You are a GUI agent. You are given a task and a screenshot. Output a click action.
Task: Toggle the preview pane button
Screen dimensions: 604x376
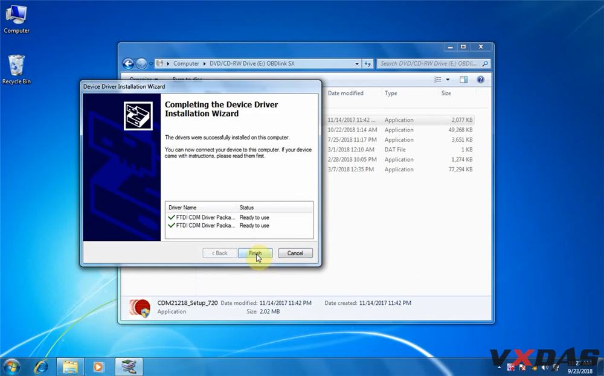(463, 80)
